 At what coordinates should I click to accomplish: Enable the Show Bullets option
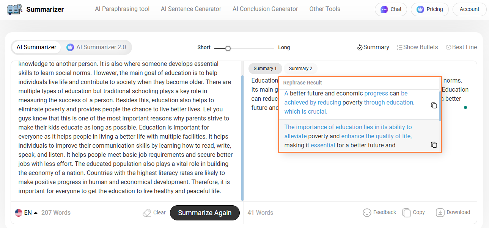point(417,47)
